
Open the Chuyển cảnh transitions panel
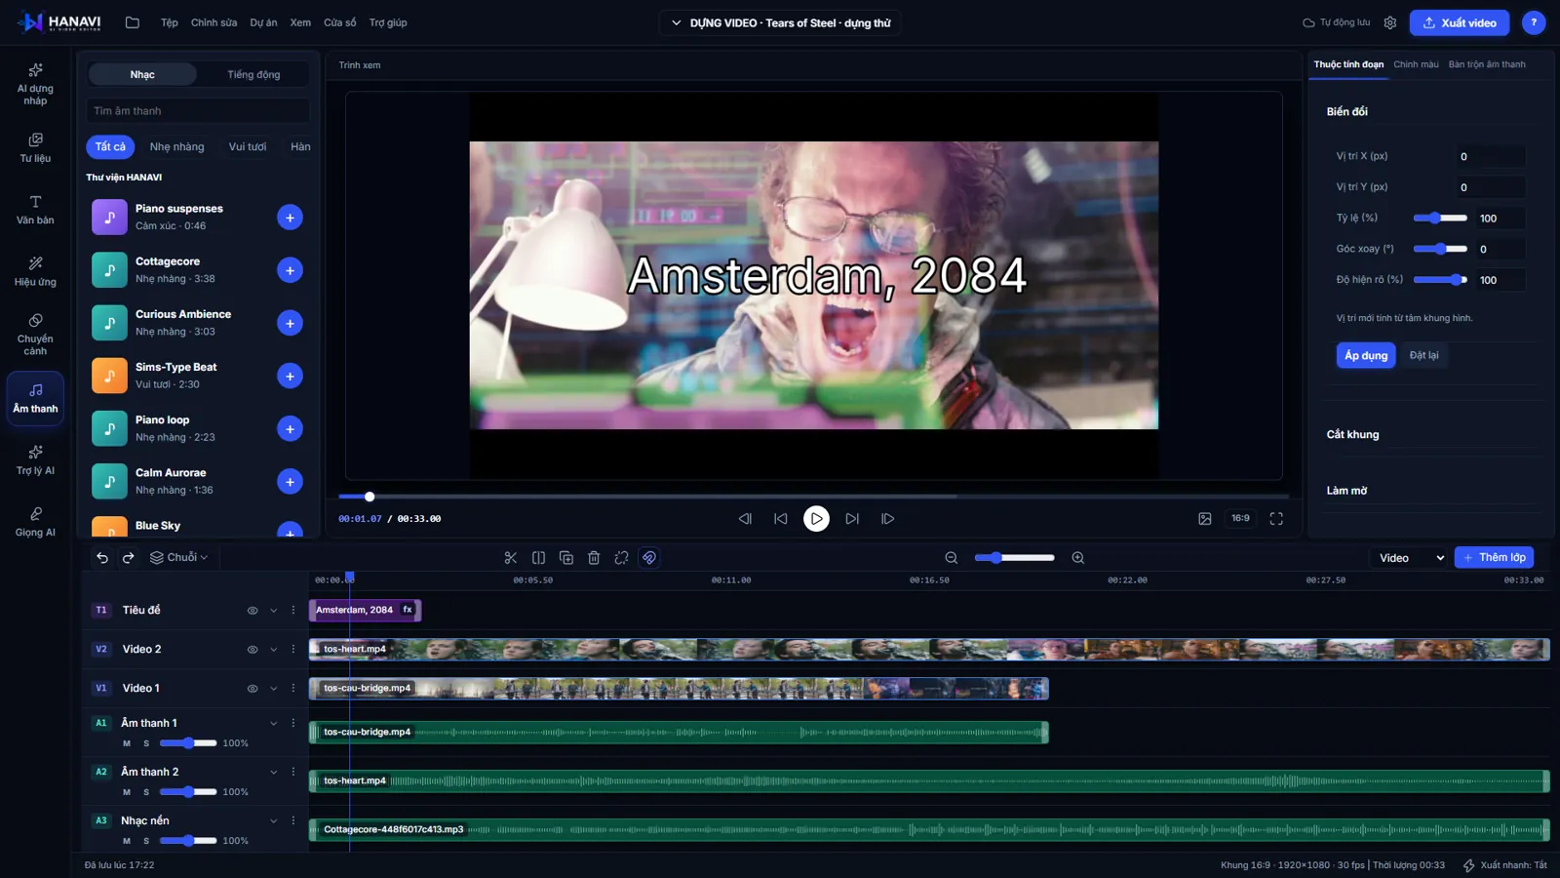pyautogui.click(x=35, y=334)
